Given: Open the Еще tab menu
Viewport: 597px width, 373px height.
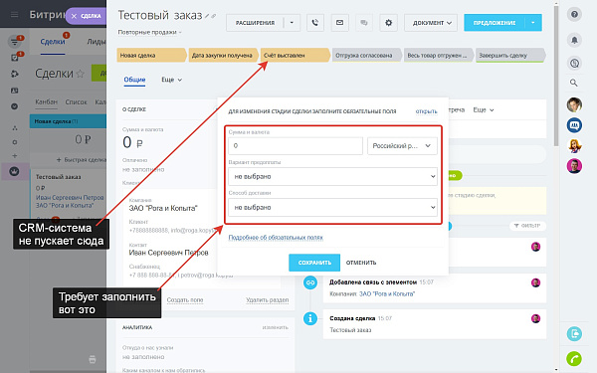Looking at the screenshot, I should point(172,80).
